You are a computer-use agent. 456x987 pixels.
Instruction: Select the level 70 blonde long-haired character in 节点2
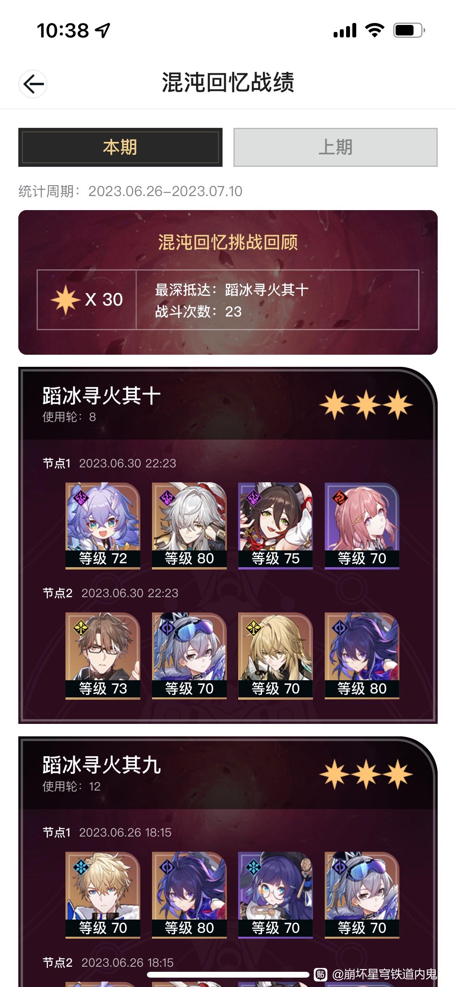(276, 656)
